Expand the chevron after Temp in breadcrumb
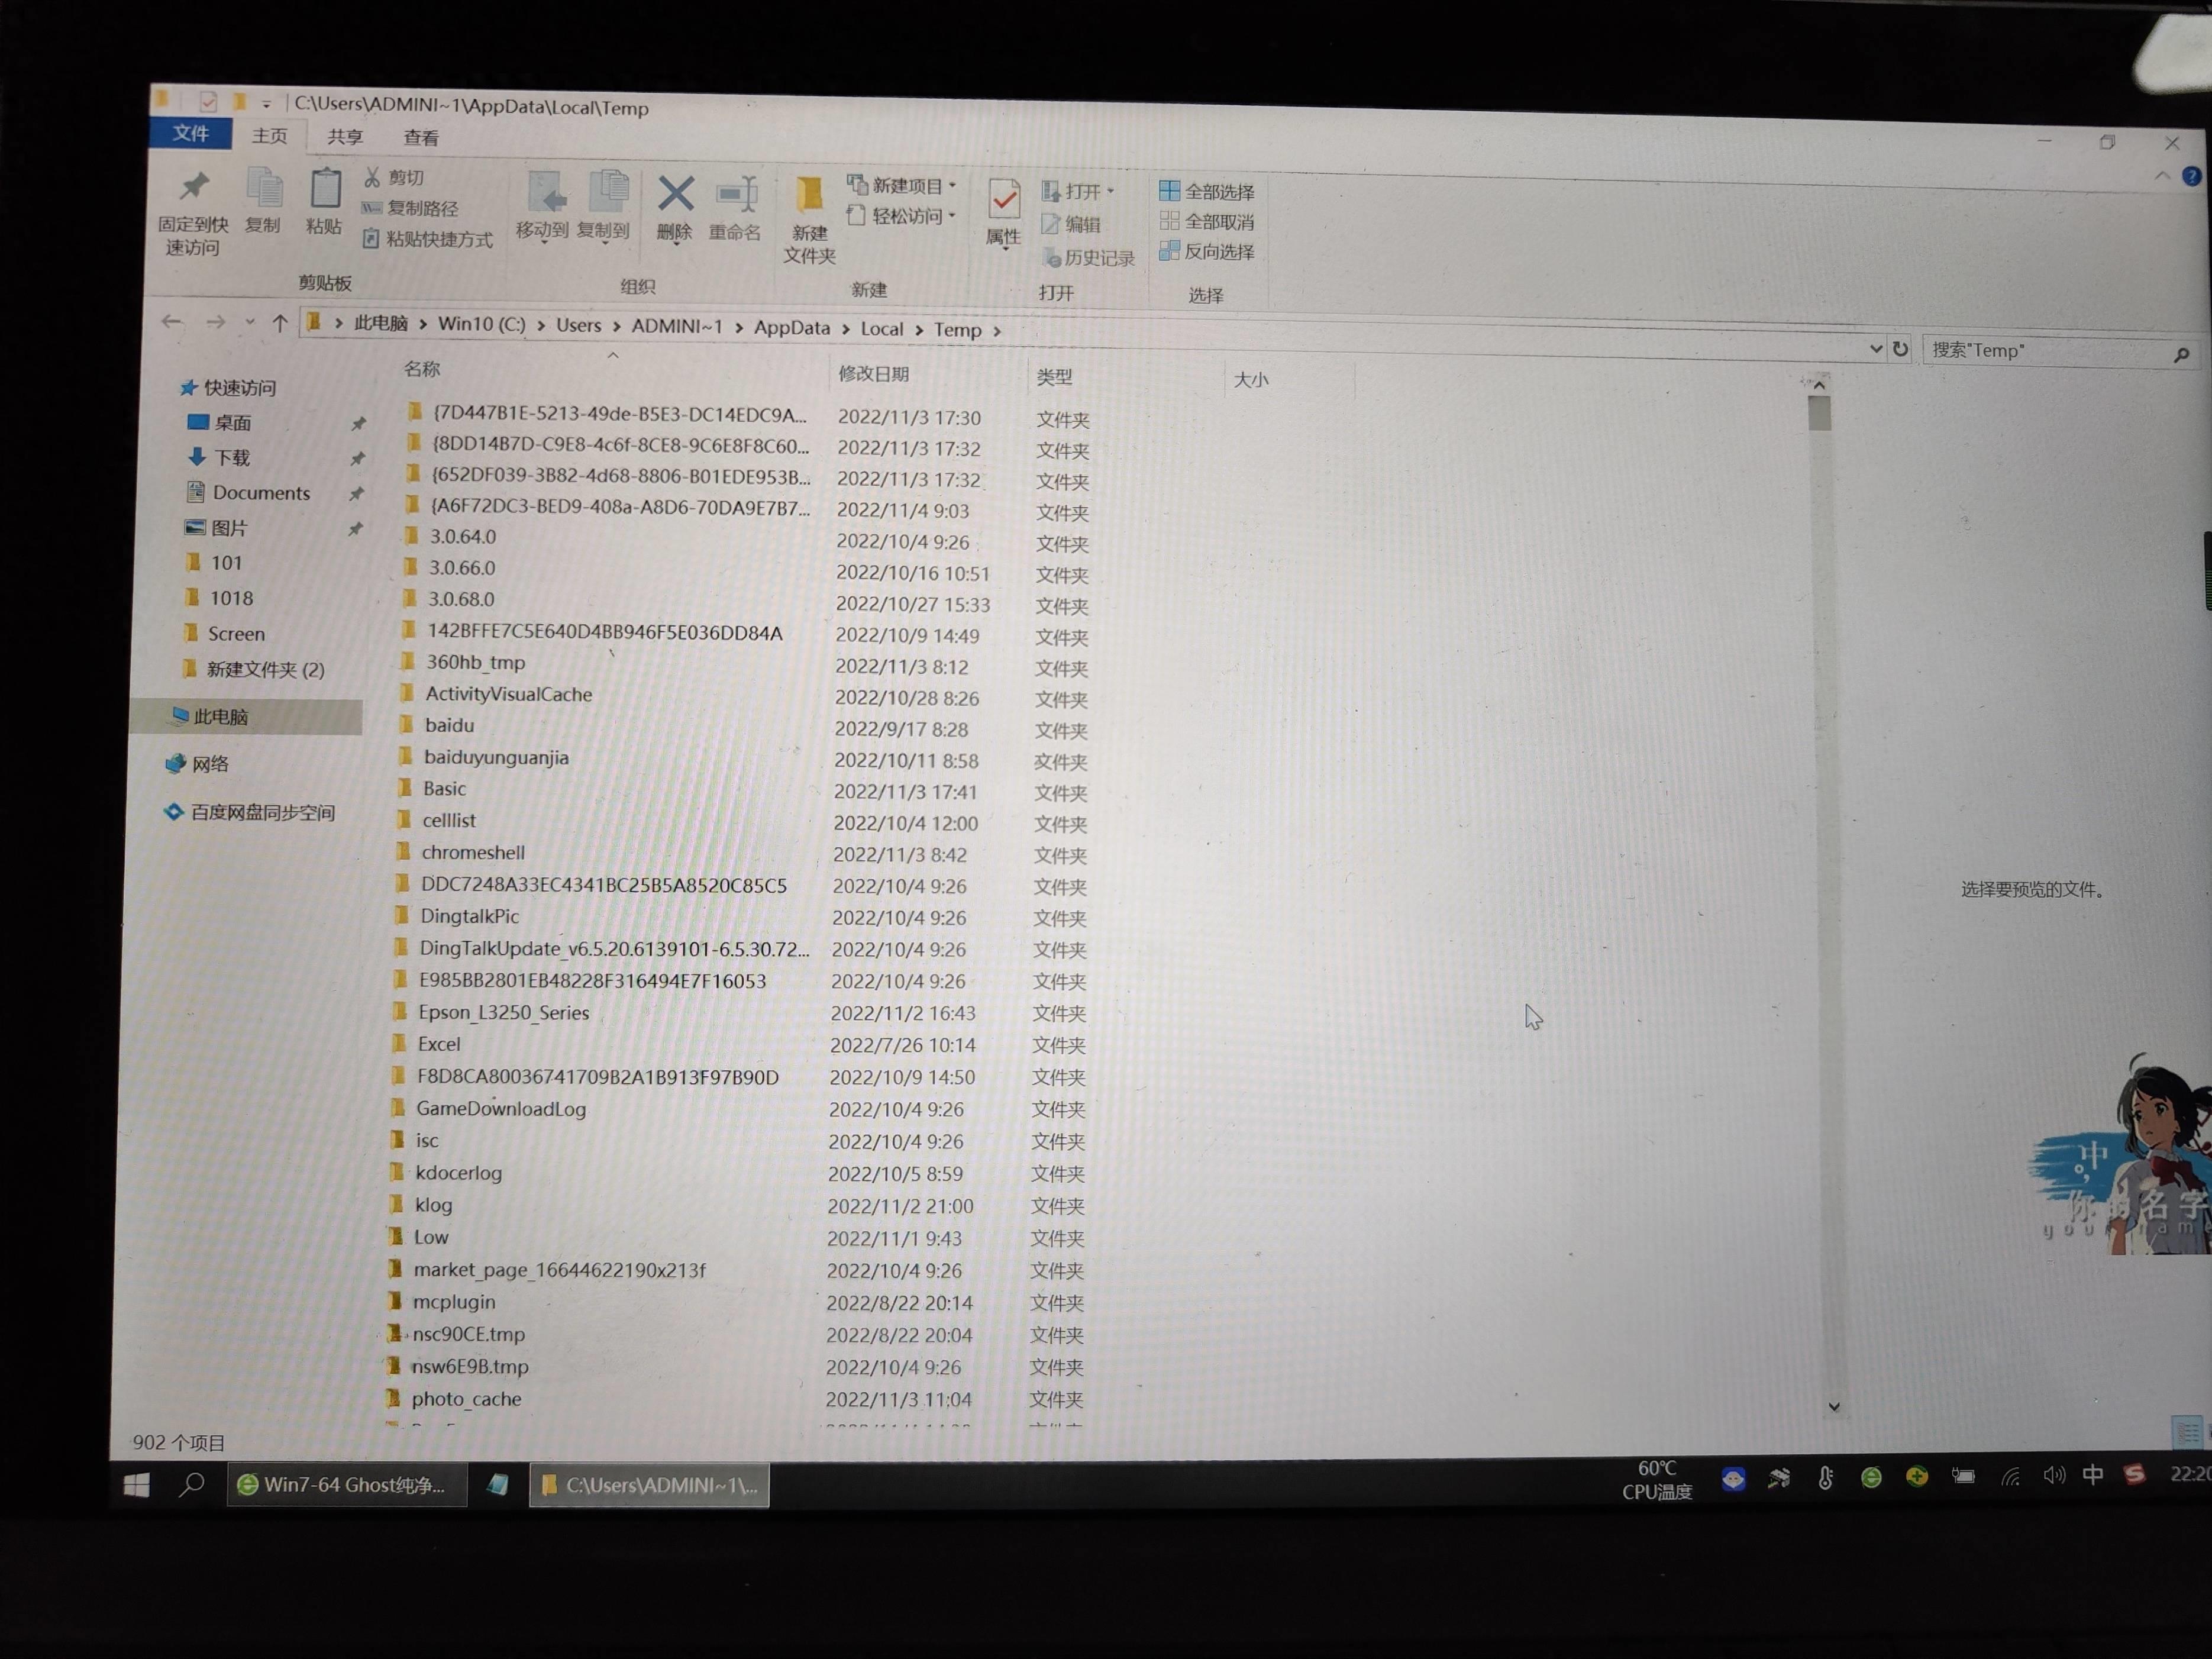2212x1659 pixels. point(997,331)
